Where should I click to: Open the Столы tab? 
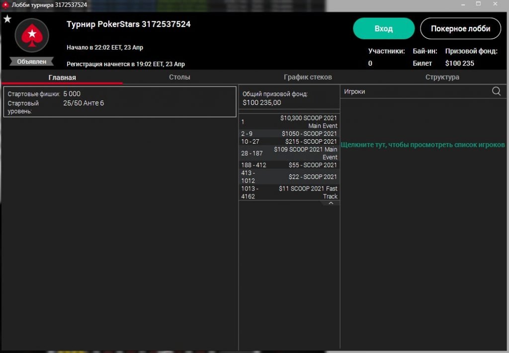[x=179, y=77]
